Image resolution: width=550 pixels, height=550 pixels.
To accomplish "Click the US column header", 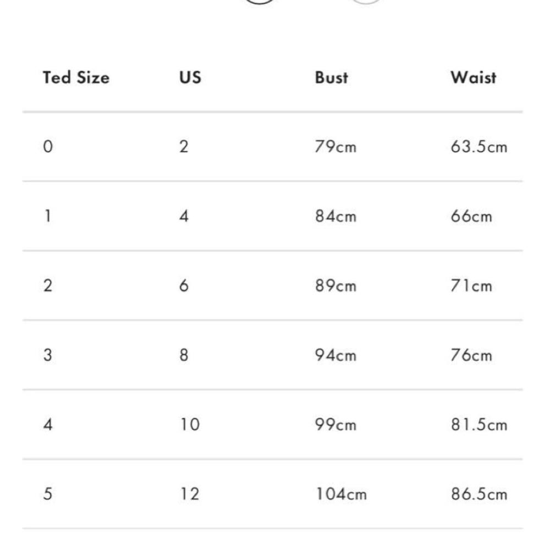I will pyautogui.click(x=190, y=78).
